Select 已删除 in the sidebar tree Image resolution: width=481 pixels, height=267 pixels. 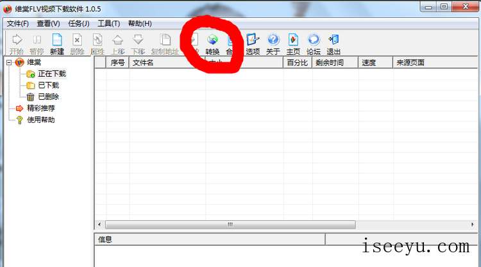click(49, 97)
